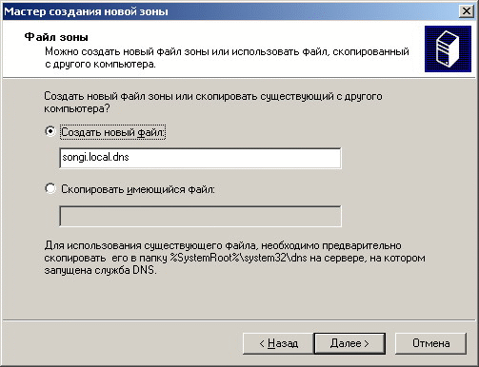
Task: Click the "Файл зоны" bold heading
Action: coord(56,37)
